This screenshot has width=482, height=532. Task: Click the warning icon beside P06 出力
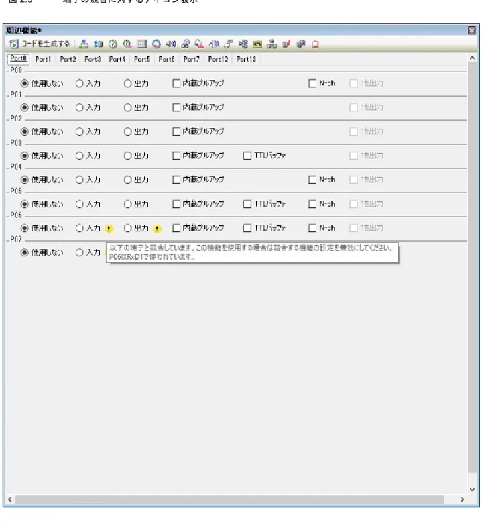tap(157, 229)
